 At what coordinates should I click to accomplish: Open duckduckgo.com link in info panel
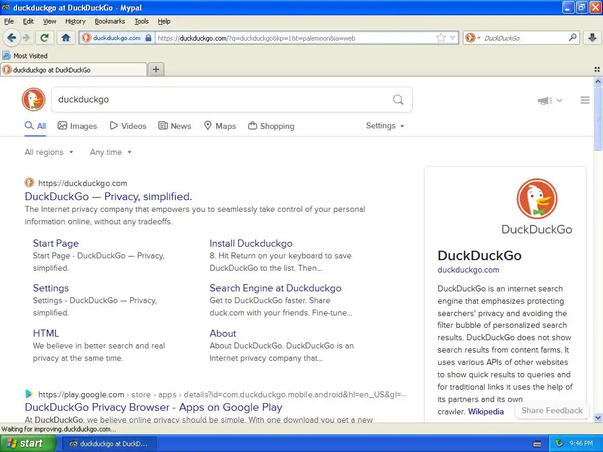click(x=468, y=270)
